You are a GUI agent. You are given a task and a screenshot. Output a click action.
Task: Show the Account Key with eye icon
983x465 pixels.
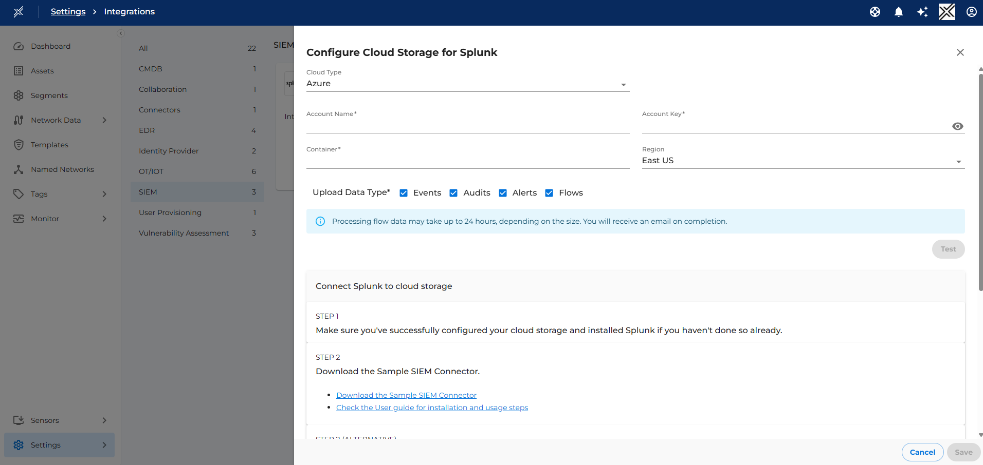(957, 126)
